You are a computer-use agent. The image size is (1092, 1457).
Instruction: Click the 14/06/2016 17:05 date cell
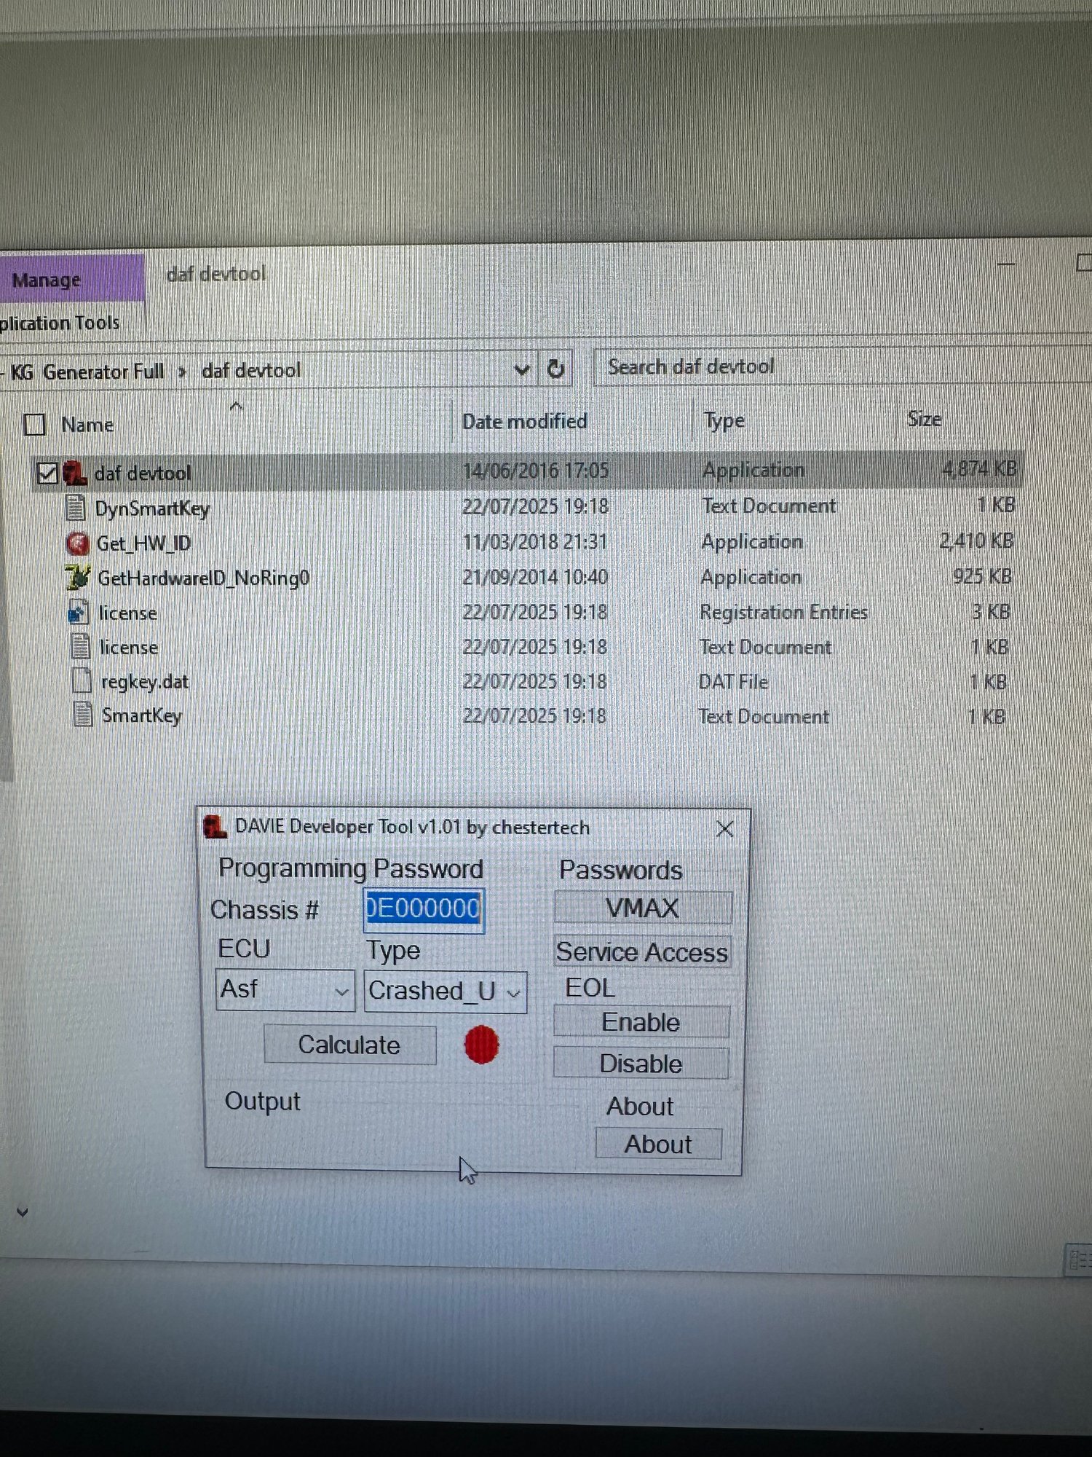[x=536, y=471]
